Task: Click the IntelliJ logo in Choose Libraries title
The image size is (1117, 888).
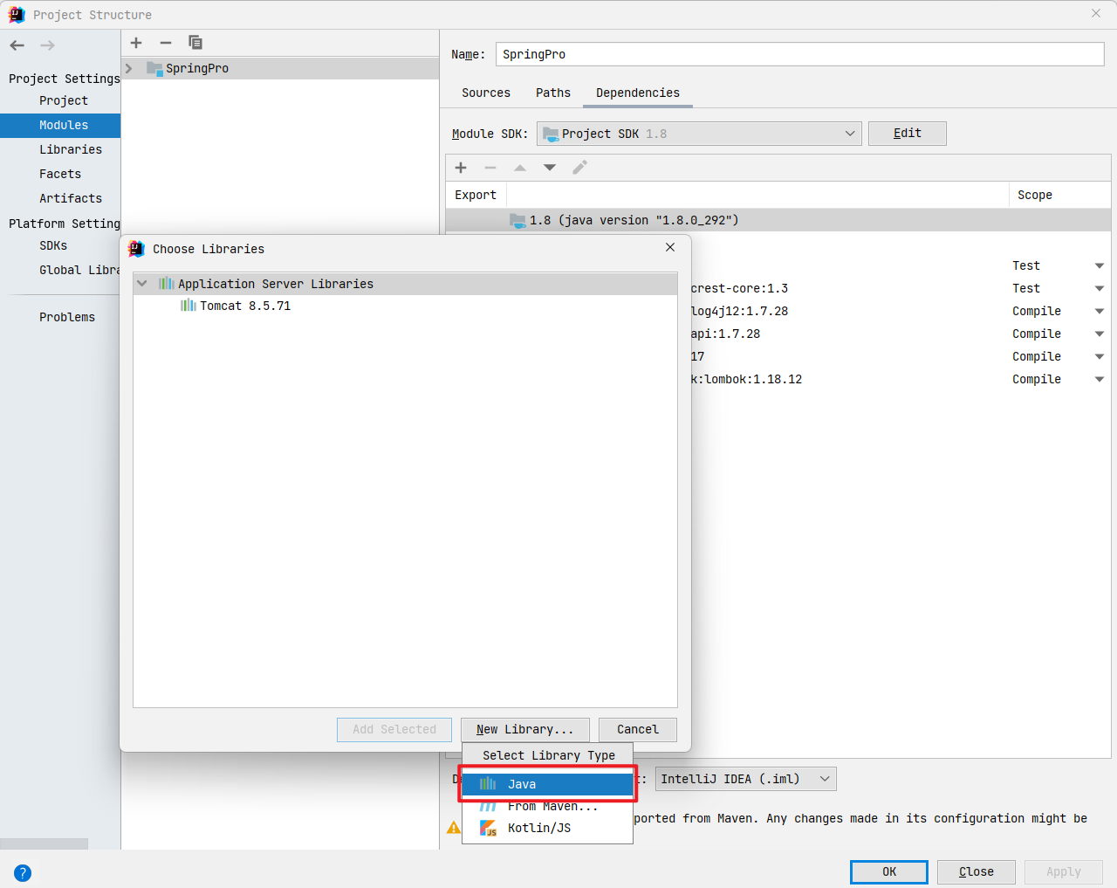Action: pos(136,249)
